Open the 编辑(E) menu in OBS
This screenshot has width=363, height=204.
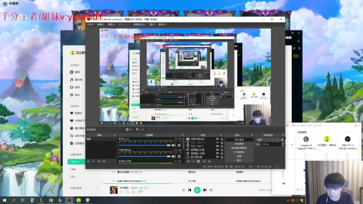[x=101, y=24]
